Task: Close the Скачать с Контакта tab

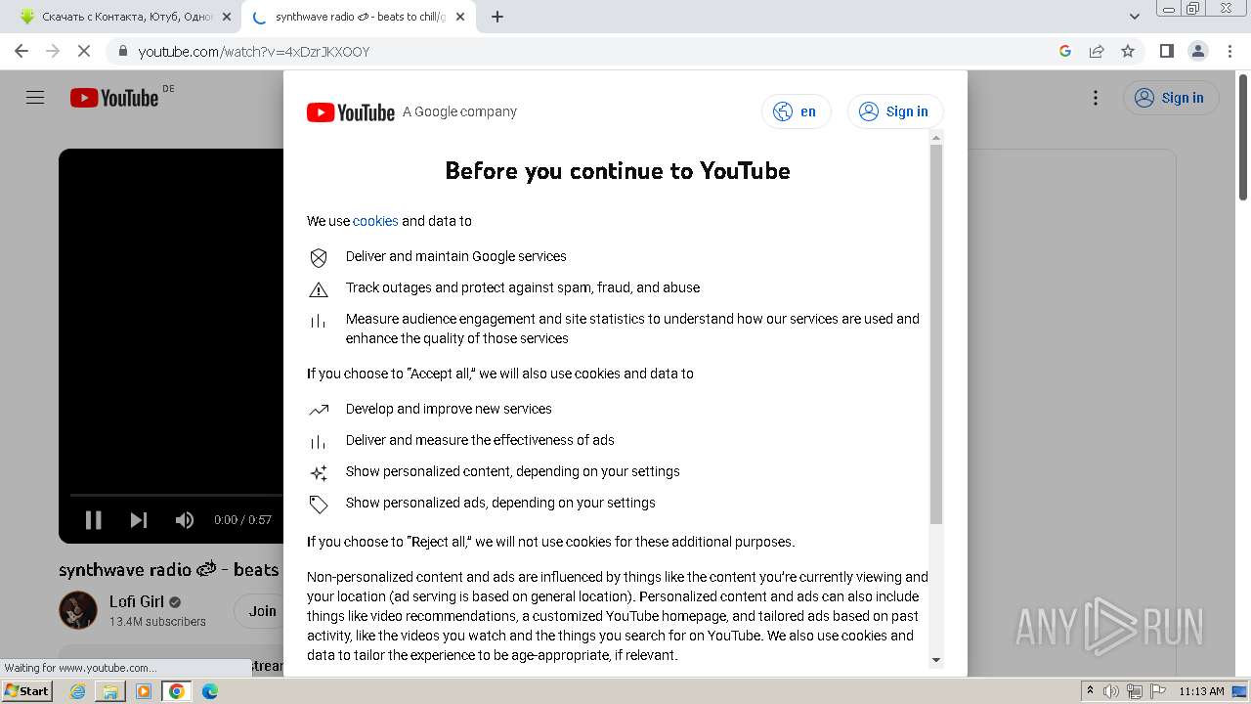Action: tap(227, 17)
